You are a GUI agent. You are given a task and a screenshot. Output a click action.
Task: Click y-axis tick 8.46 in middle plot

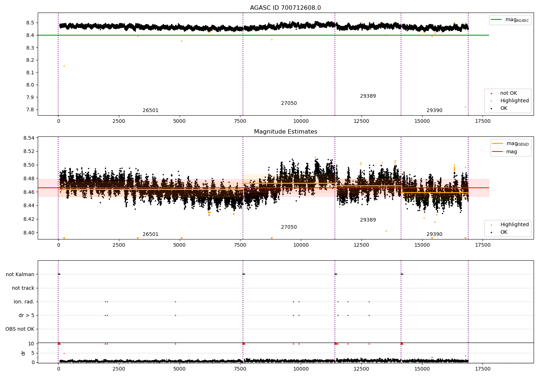[28, 192]
